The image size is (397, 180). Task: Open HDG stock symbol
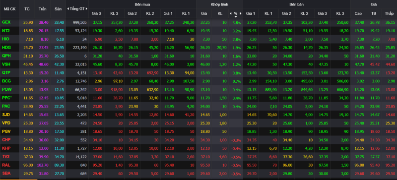click(x=6, y=47)
